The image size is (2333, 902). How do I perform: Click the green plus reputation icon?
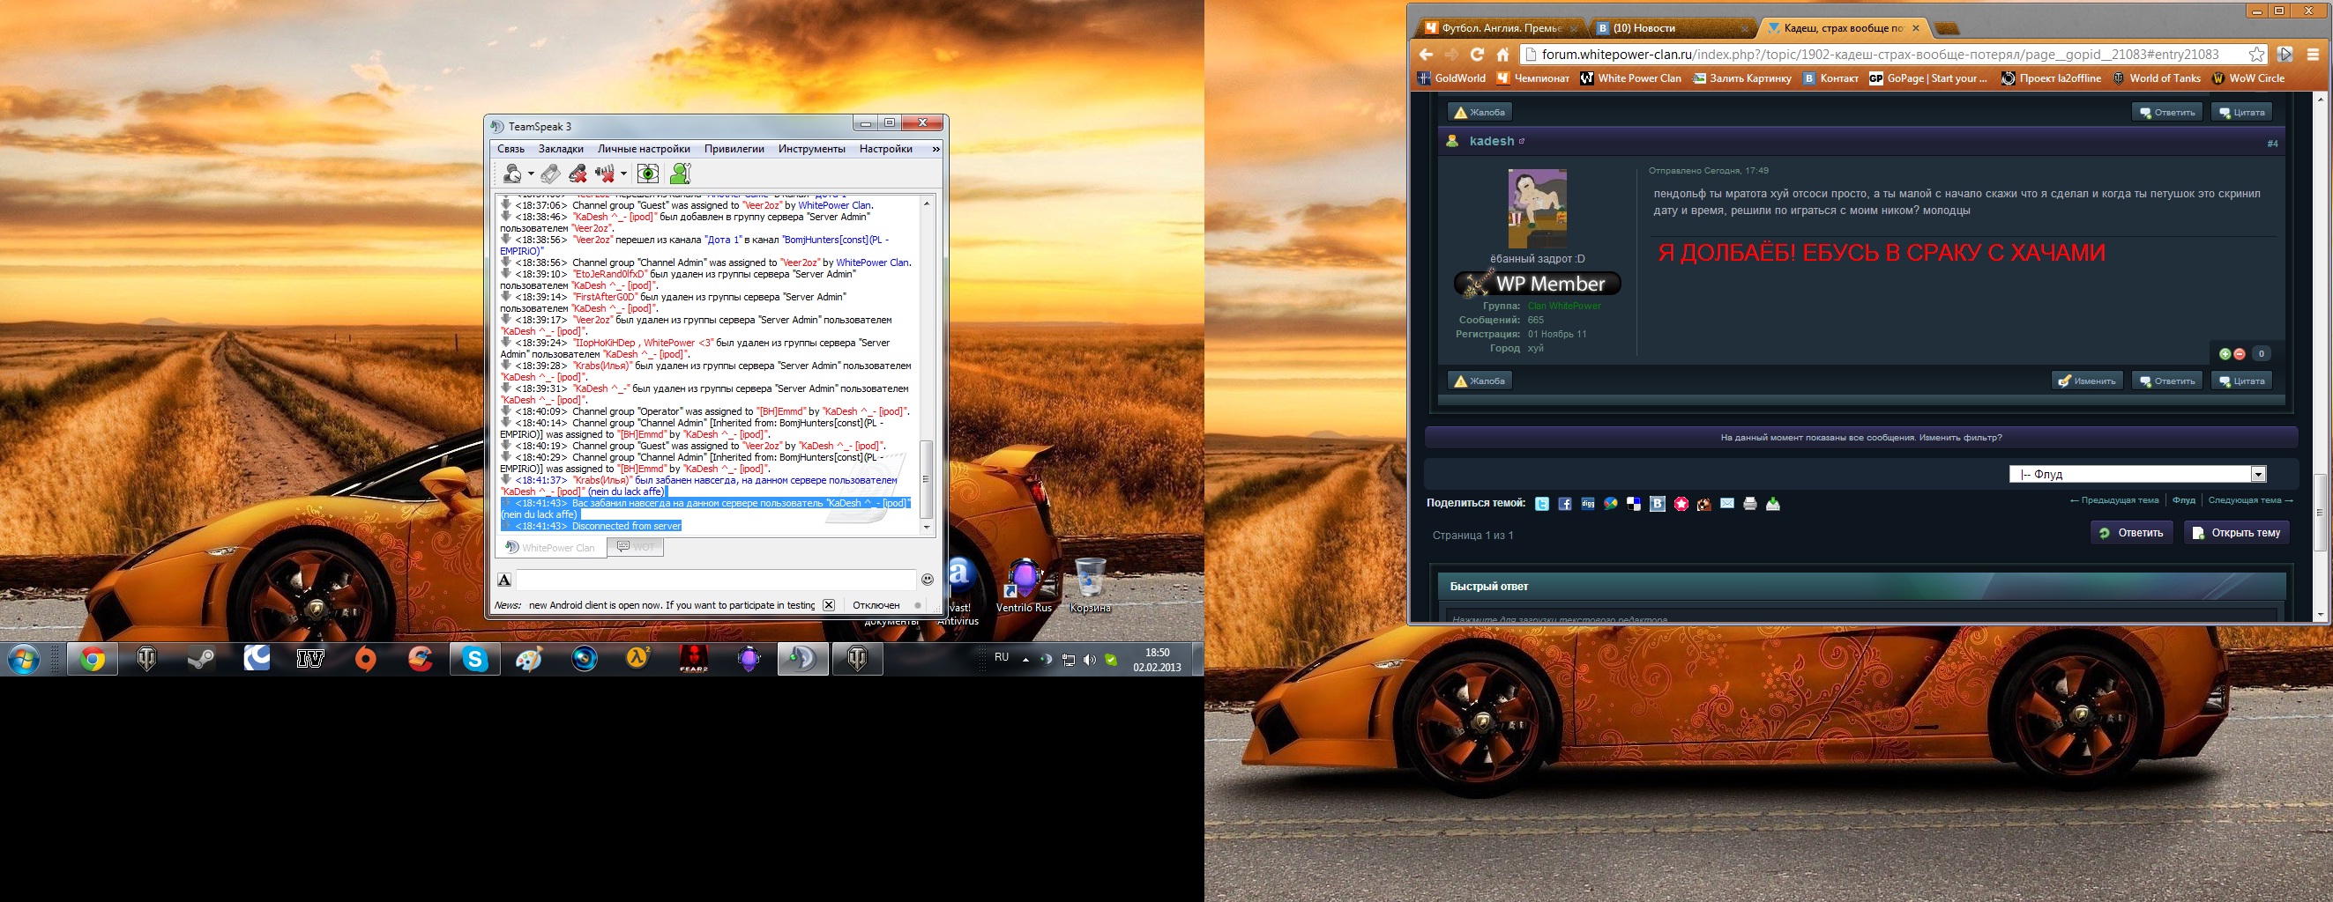point(2225,354)
